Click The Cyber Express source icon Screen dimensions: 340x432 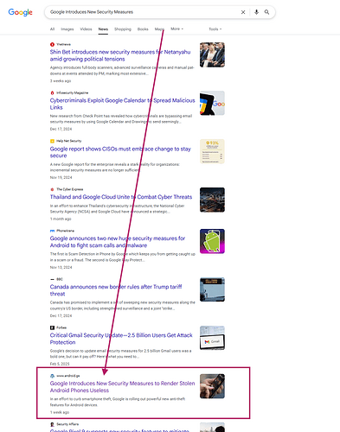point(52,189)
